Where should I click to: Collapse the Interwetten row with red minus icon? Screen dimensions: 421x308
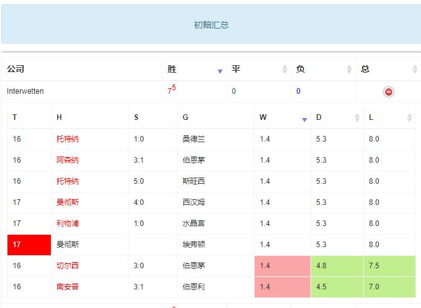click(x=388, y=91)
